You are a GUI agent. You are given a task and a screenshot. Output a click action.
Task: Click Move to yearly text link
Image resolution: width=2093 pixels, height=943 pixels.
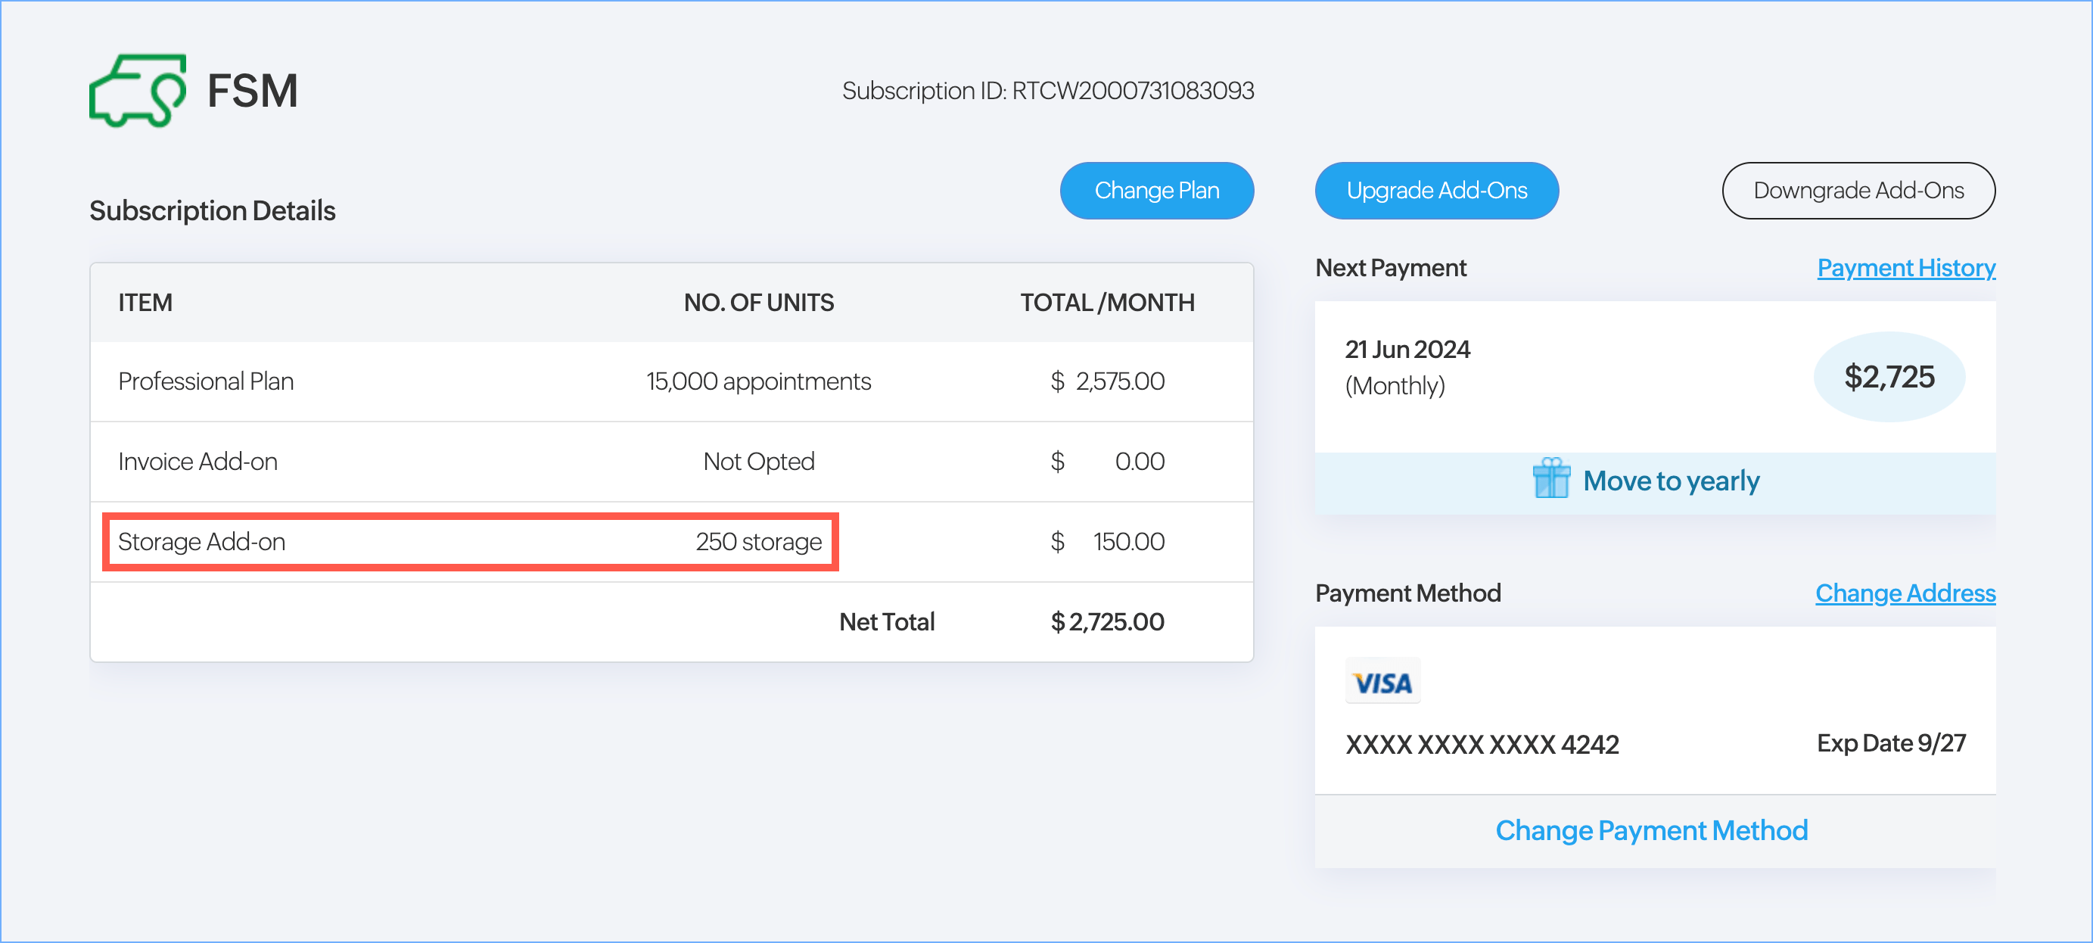pos(1671,481)
